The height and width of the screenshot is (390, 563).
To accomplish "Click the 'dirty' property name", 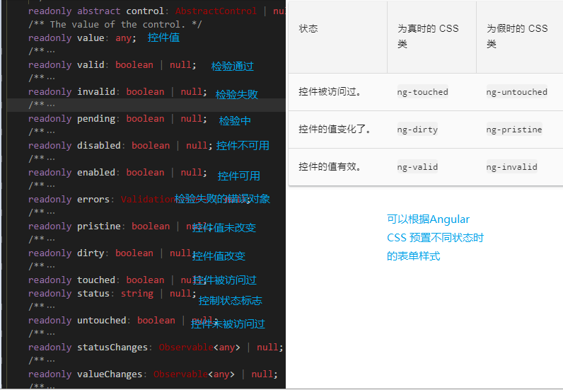I will [91, 253].
